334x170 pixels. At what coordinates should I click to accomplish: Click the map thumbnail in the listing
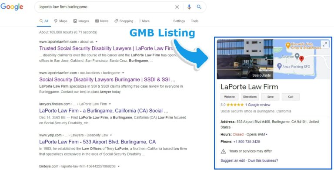[301, 59]
